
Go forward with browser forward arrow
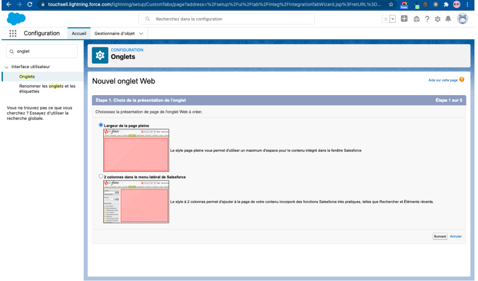pyautogui.click(x=20, y=4)
